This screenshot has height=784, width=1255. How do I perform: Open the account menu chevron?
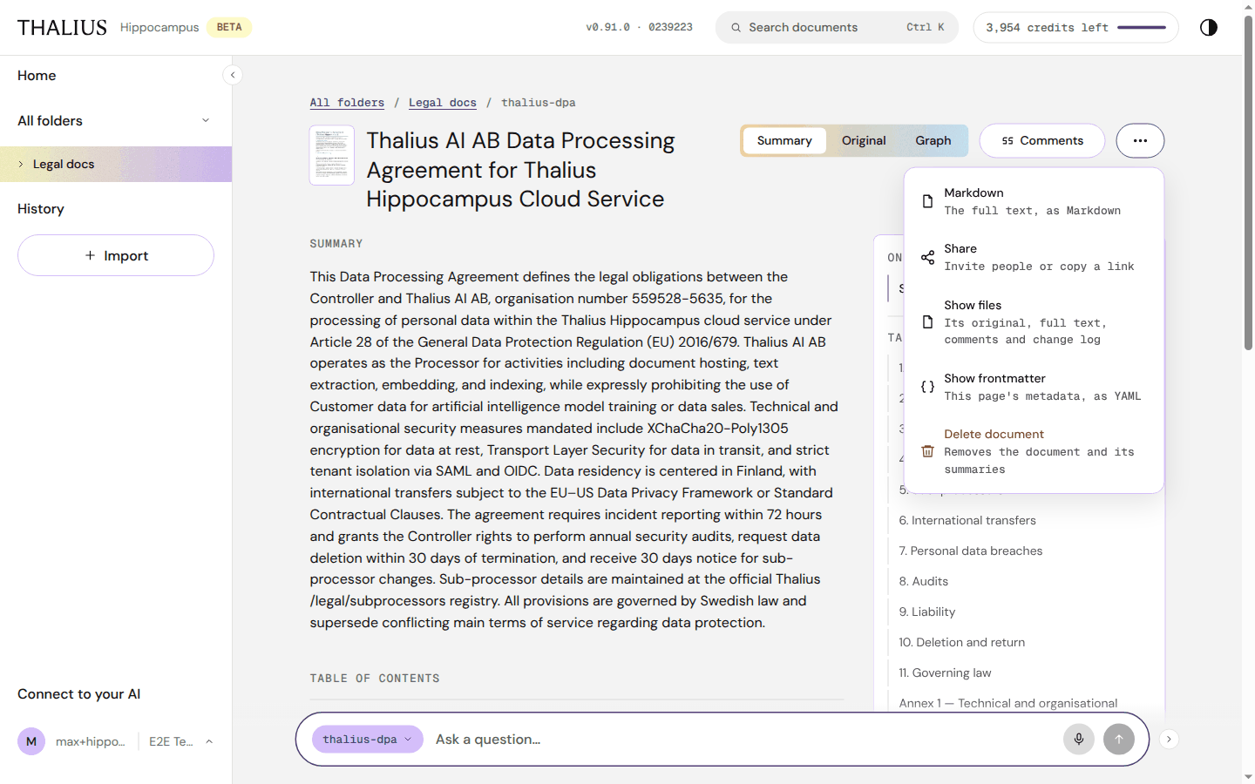[x=209, y=742]
